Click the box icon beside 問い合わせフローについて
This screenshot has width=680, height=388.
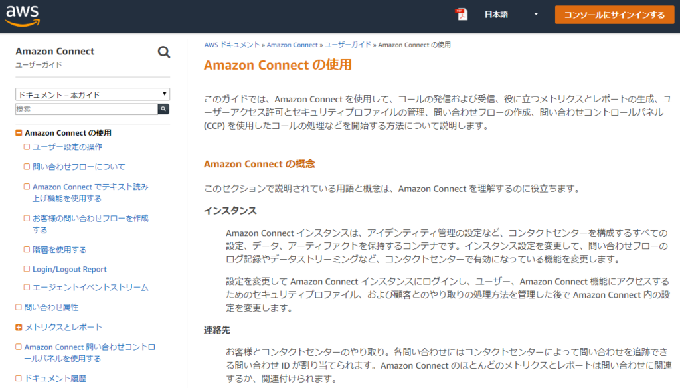(27, 167)
